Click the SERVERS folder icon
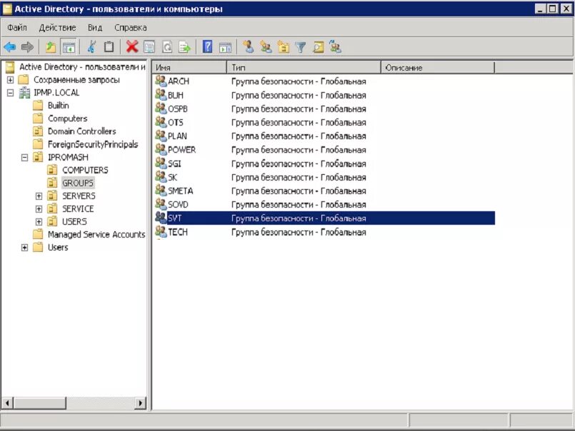The height and width of the screenshot is (431, 575). tap(52, 196)
